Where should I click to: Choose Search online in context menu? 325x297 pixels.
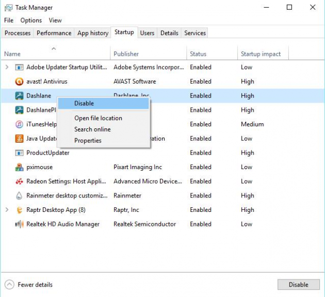pyautogui.click(x=103, y=129)
